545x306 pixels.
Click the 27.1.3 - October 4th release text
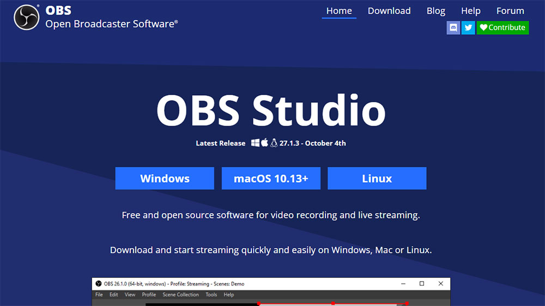point(312,143)
